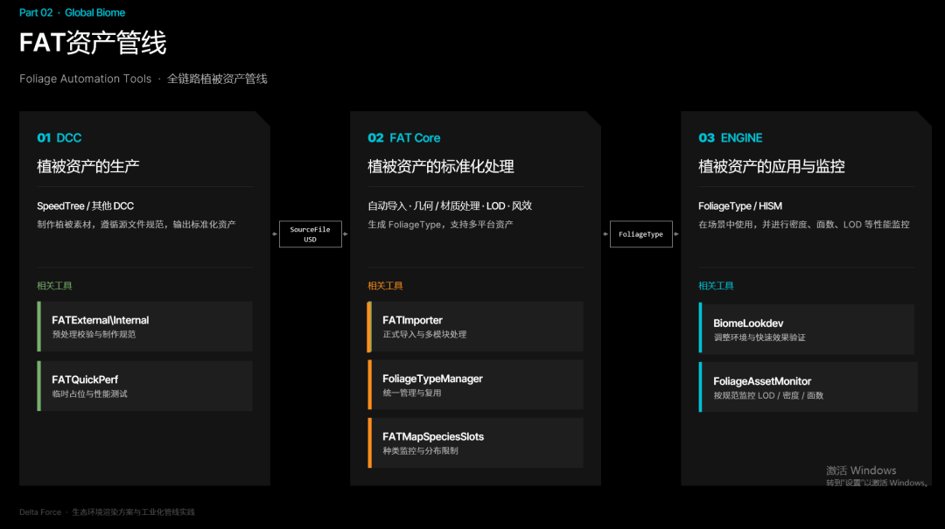
Task: Select the "02 FAT Core" column heading
Action: point(403,138)
